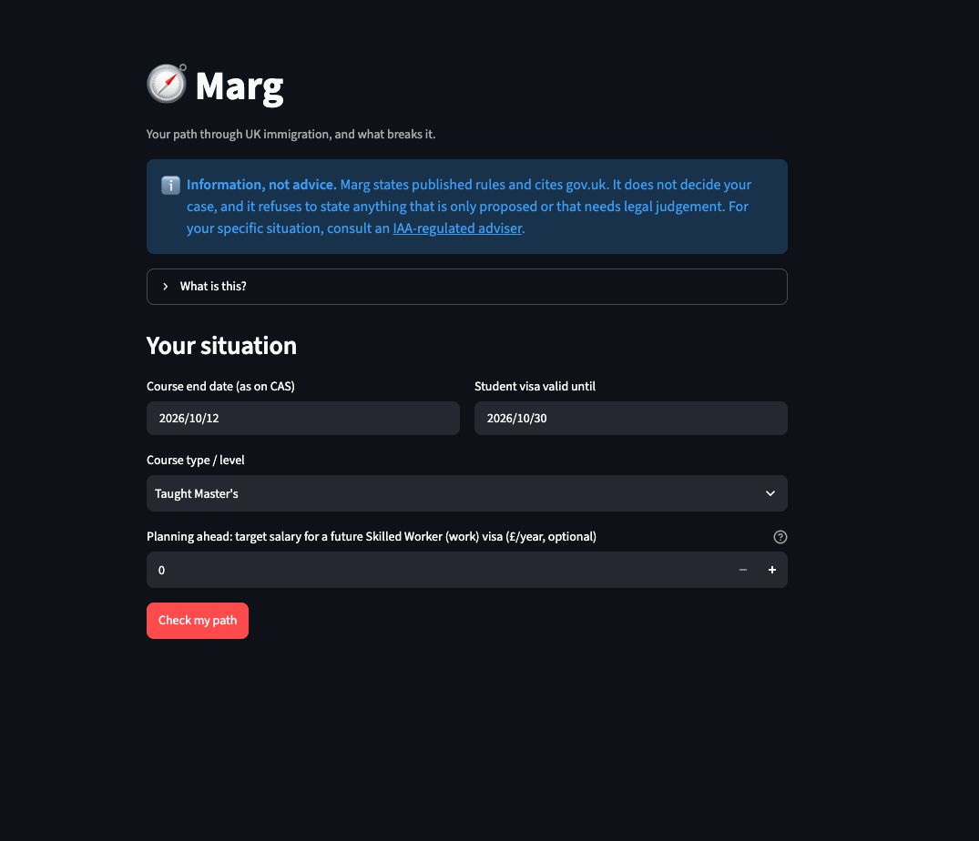This screenshot has height=841, width=979.
Task: Open the 'What is this?' section
Action: pyautogui.click(x=467, y=287)
